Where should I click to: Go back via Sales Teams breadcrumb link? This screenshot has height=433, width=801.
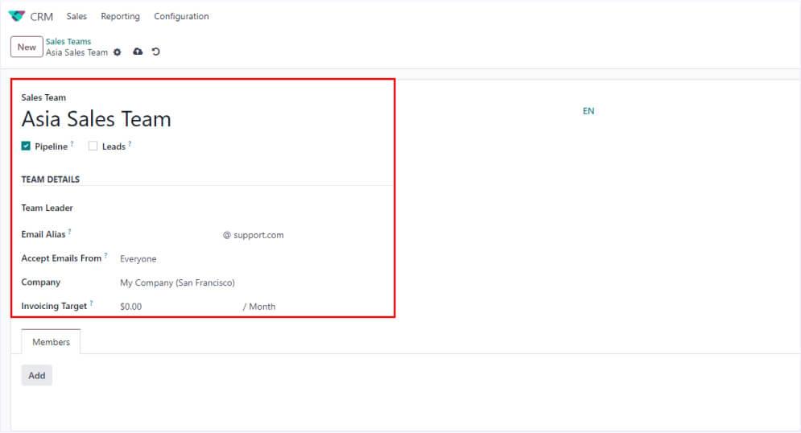68,41
